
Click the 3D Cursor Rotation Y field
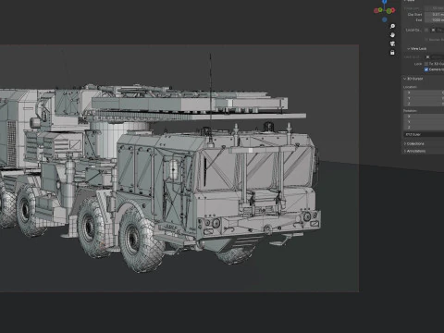click(424, 122)
